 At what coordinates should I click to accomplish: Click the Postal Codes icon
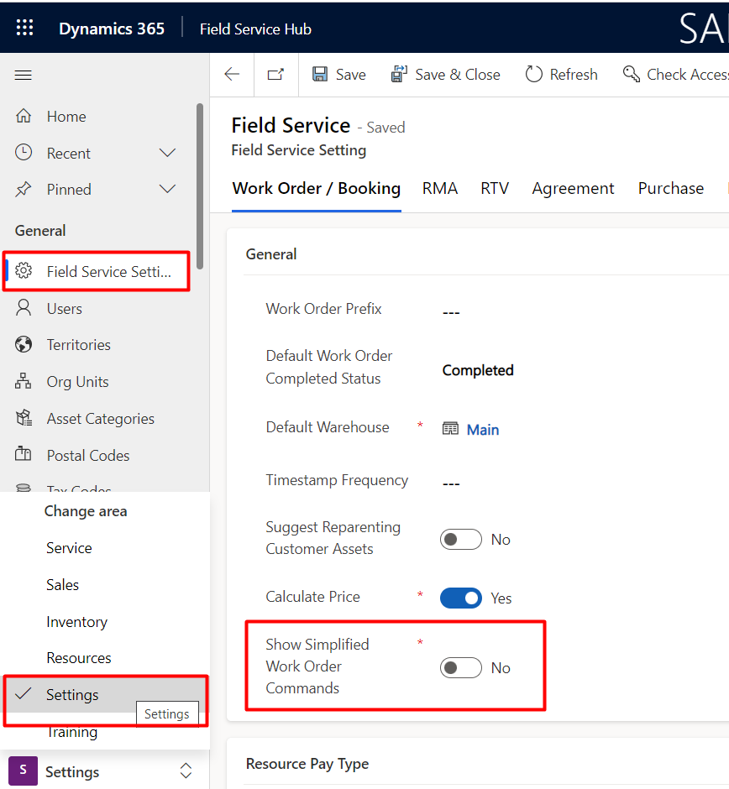[x=24, y=454]
